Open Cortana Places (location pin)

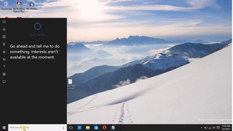pos(4,44)
